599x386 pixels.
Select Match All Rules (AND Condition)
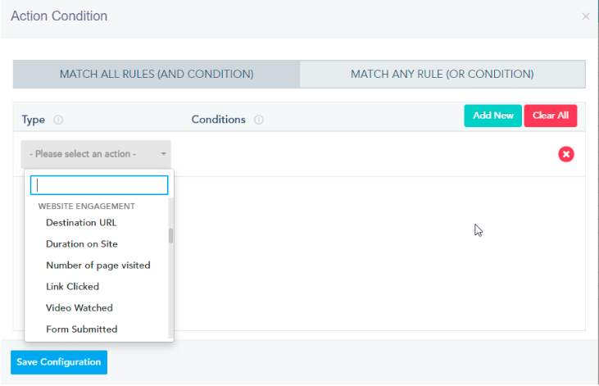157,74
